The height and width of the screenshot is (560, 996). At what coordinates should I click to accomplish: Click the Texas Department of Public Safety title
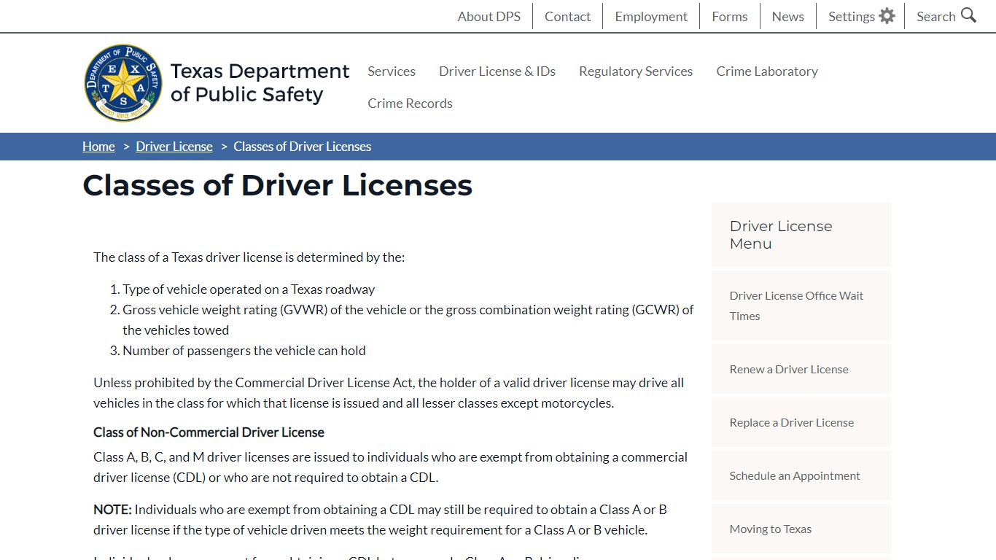[x=260, y=82]
